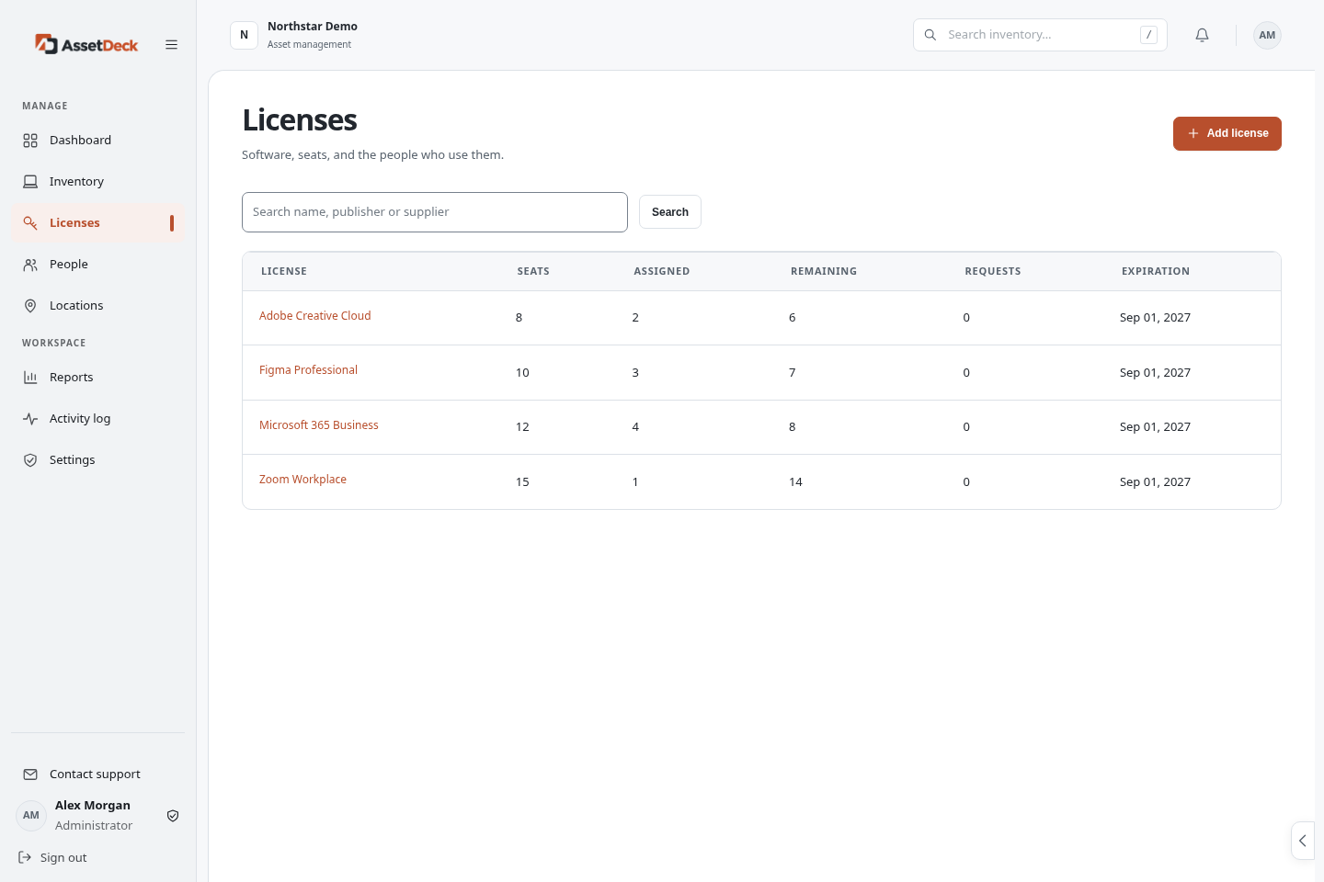Click Microsoft 365 Business seats value 12
Image resolution: width=1324 pixels, height=882 pixels.
[522, 427]
